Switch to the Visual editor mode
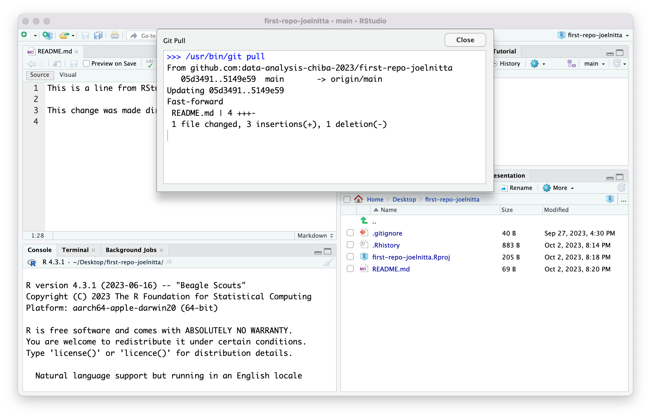The width and height of the screenshot is (651, 418). click(68, 75)
